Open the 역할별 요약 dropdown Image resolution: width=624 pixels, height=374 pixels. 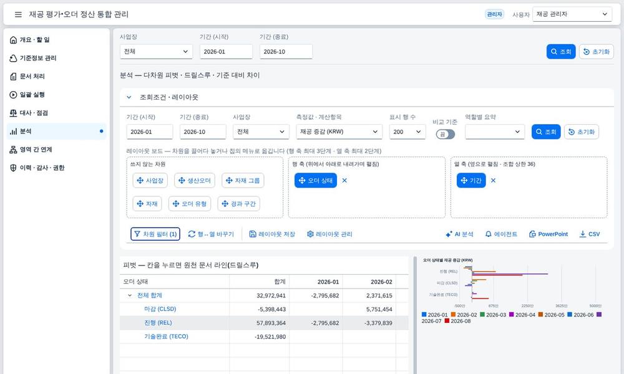495,132
